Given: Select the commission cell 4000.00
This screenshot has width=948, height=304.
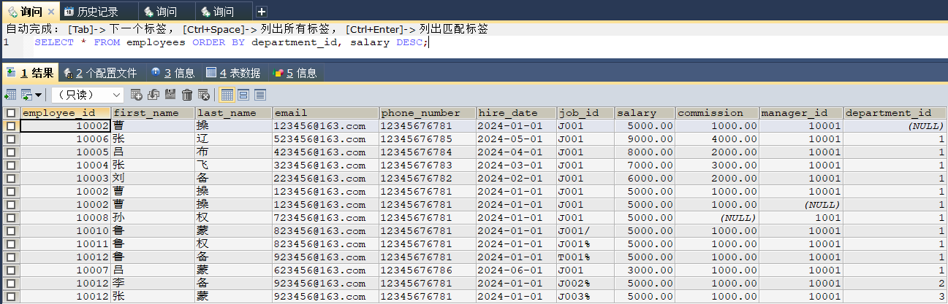Looking at the screenshot, I should [x=717, y=139].
